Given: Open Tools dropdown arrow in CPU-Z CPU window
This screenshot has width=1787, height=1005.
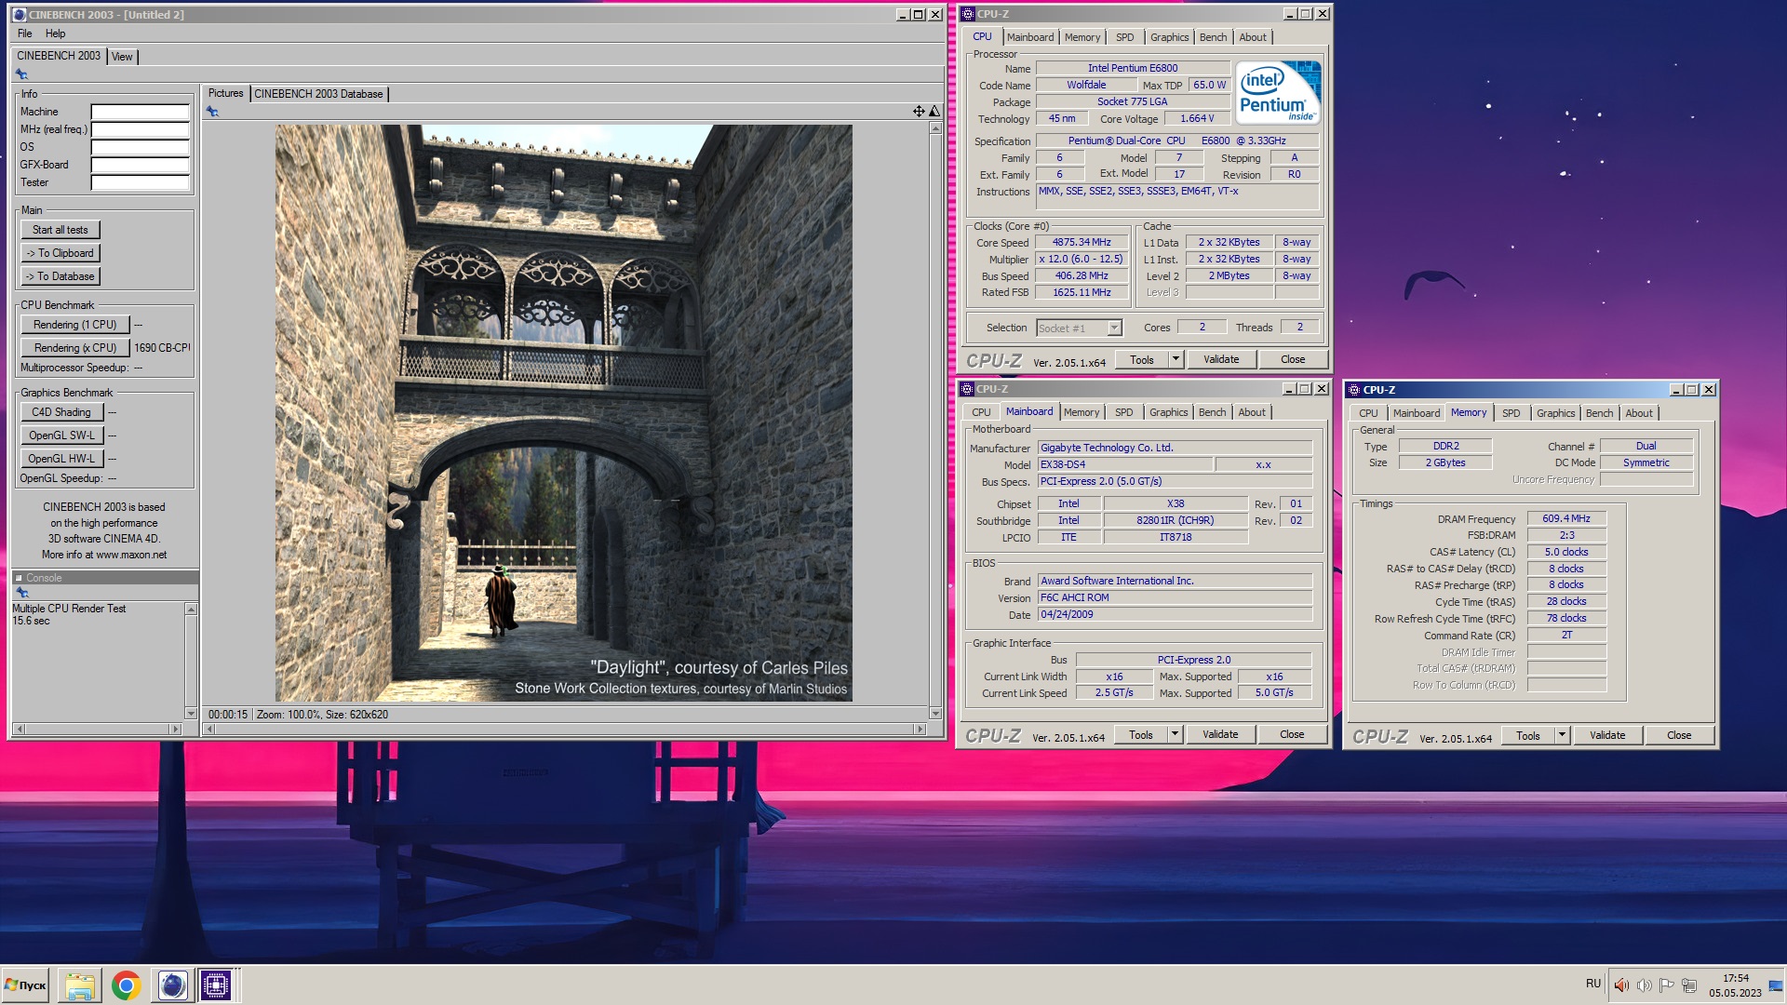Looking at the screenshot, I should (x=1175, y=359).
